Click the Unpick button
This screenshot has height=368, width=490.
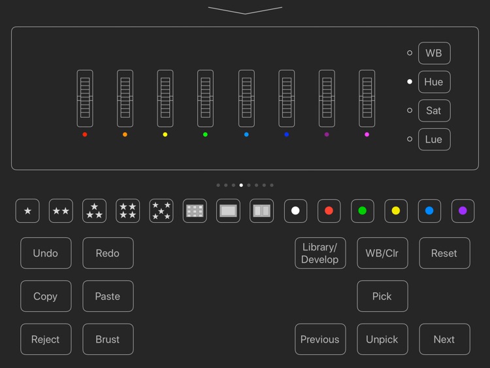click(382, 339)
